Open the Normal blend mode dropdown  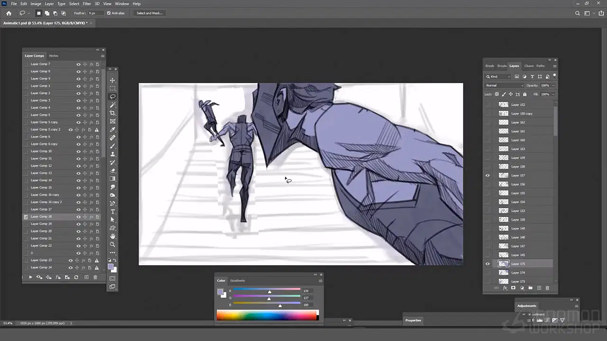click(504, 86)
